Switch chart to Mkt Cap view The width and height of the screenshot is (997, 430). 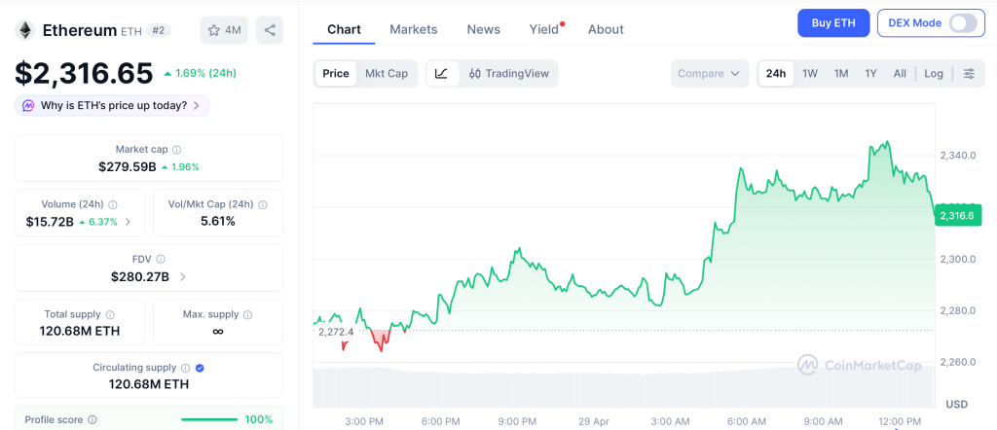pyautogui.click(x=387, y=74)
